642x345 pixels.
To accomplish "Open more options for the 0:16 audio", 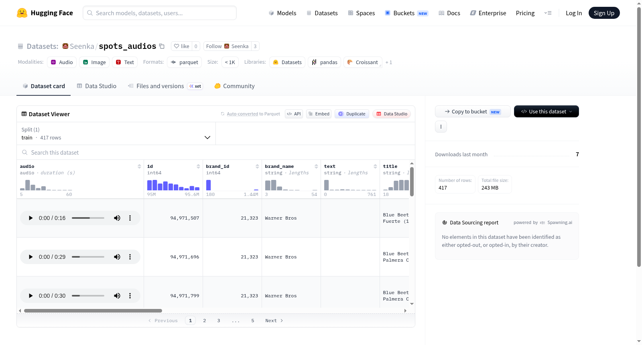I will (x=130, y=218).
